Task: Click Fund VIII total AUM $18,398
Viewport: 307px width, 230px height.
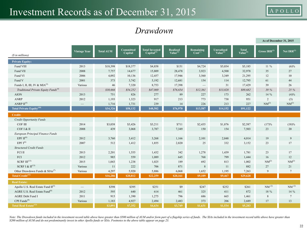Action: [110, 66]
